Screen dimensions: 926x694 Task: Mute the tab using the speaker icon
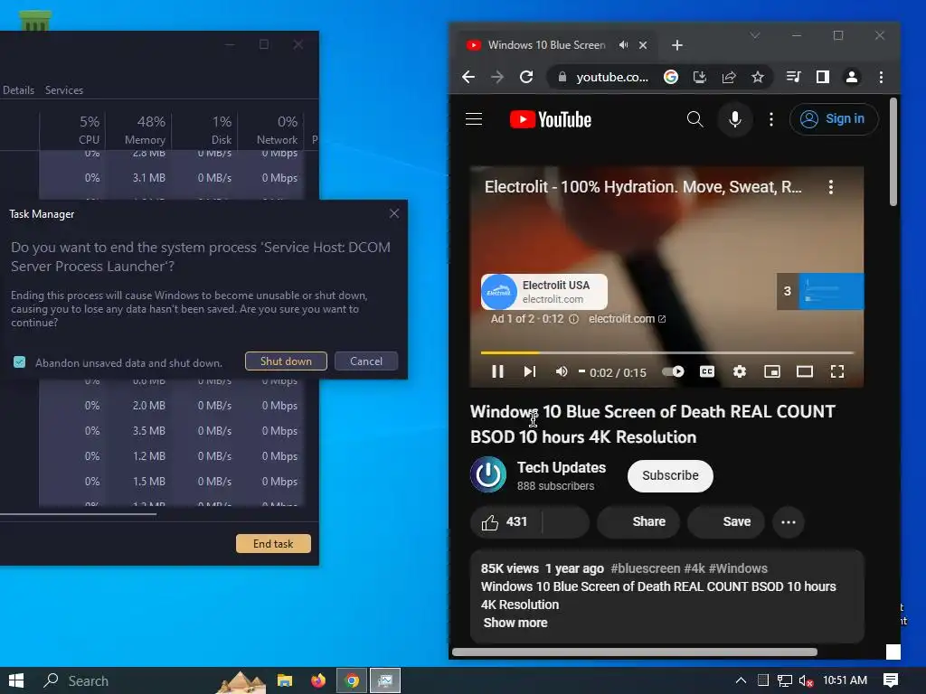(x=624, y=45)
